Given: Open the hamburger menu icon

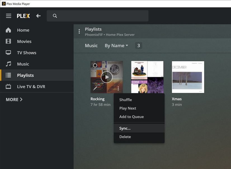Looking at the screenshot, I should pos(9,16).
